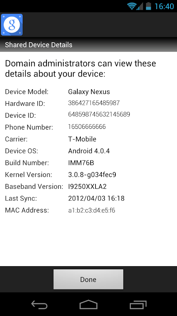Select the Android 4.0.4 OS value
The image size is (177, 316).
(89, 151)
